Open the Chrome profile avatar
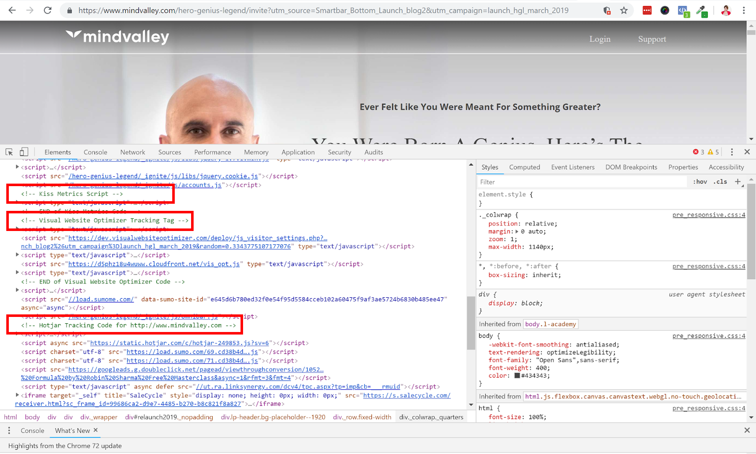The width and height of the screenshot is (756, 454). pos(726,10)
